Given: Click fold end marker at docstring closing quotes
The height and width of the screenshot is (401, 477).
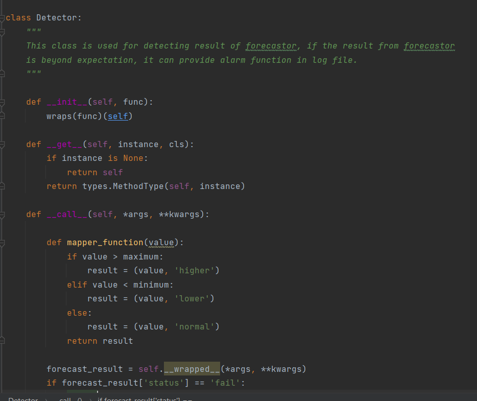Looking at the screenshot, I should point(2,74).
